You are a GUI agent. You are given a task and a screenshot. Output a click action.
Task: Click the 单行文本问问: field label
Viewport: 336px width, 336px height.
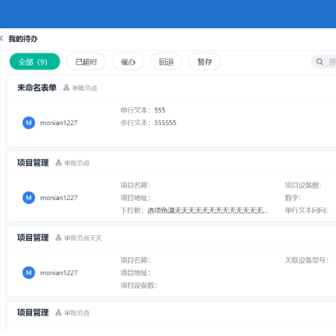pos(306,211)
